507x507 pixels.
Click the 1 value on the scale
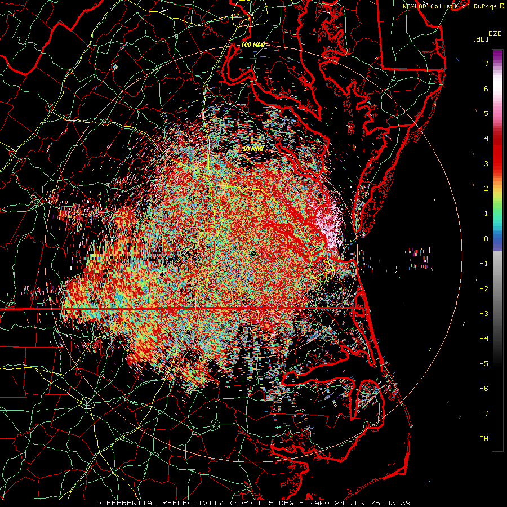pos(486,214)
